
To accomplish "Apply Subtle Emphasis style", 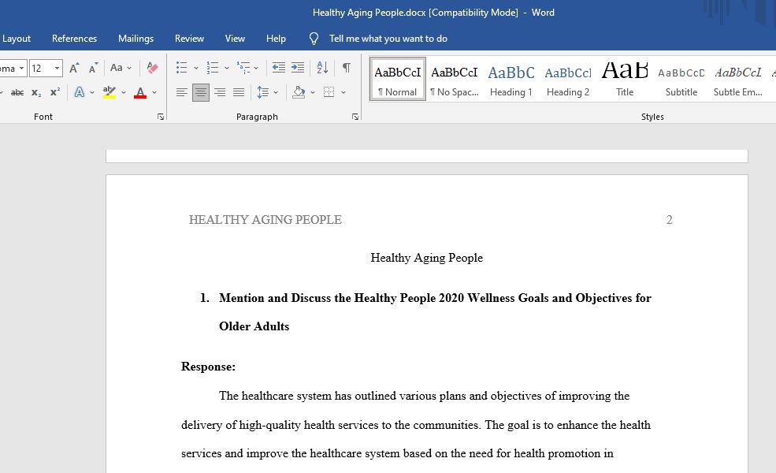I will click(x=738, y=80).
